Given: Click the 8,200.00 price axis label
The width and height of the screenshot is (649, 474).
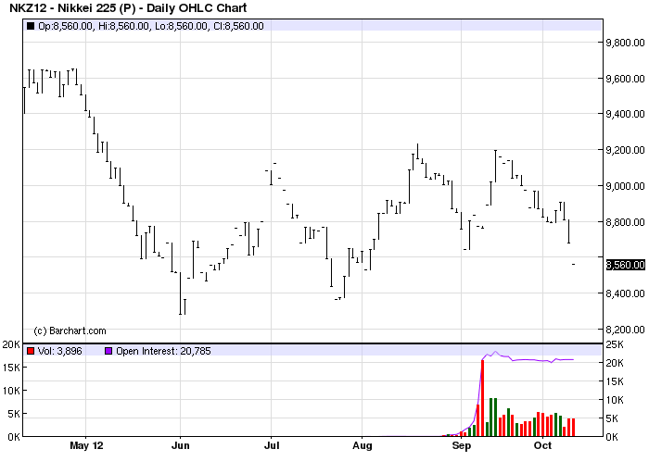Looking at the screenshot, I should tap(625, 330).
